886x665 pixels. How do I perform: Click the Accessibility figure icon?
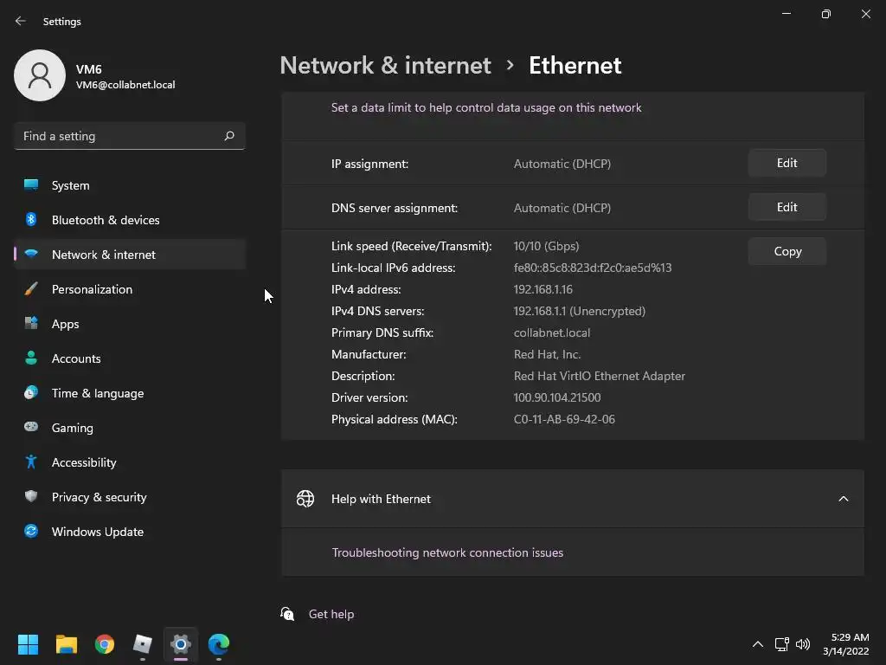click(31, 462)
